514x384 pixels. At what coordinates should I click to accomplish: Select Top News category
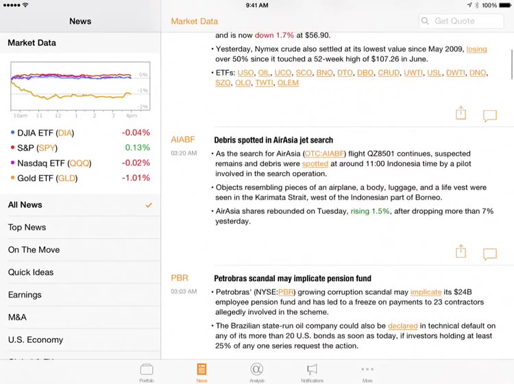click(x=80, y=227)
